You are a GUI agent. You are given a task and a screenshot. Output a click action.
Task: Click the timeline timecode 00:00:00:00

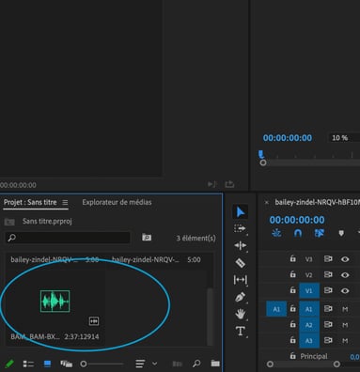297,220
